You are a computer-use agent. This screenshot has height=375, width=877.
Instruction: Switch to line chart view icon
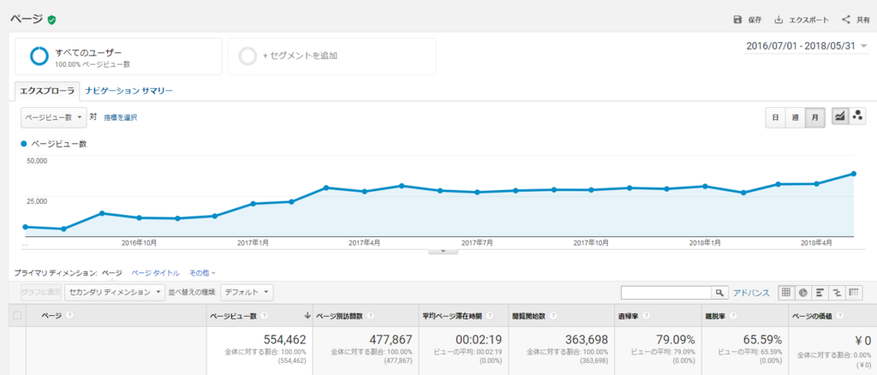point(839,116)
